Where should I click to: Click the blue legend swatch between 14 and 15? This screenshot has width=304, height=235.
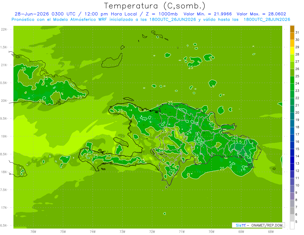(x=292, y=153)
